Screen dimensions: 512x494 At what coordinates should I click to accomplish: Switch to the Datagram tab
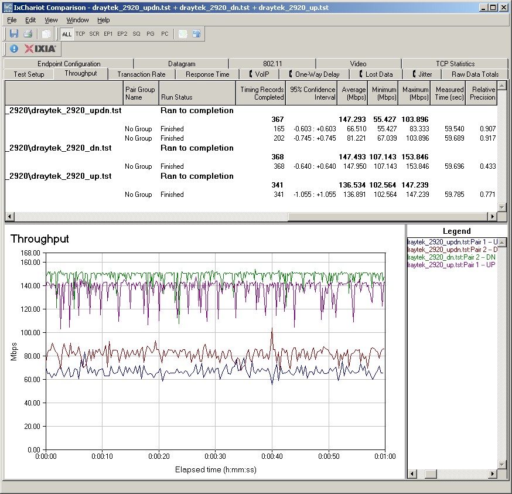click(x=182, y=64)
